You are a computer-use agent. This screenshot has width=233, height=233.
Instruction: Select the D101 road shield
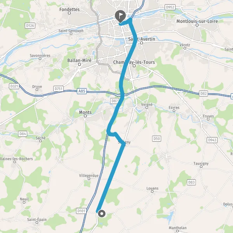point(81,211)
